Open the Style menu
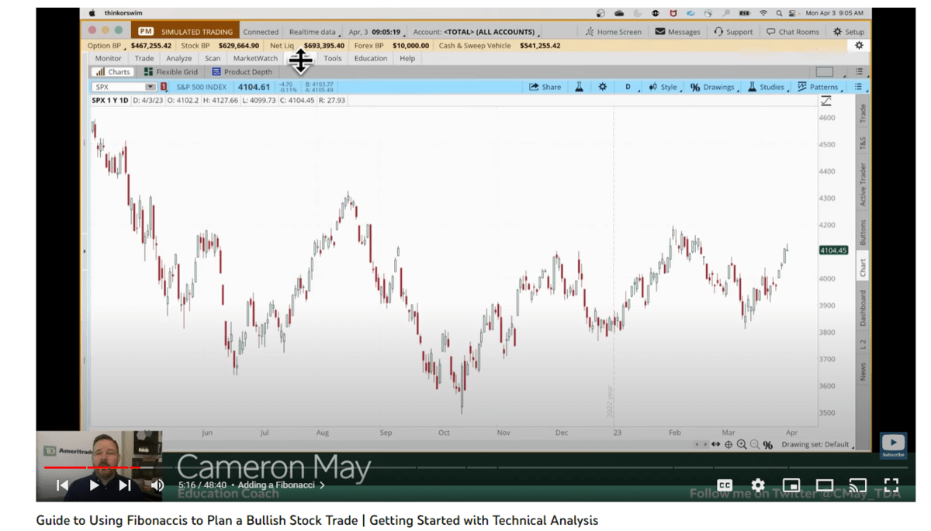 pyautogui.click(x=663, y=87)
